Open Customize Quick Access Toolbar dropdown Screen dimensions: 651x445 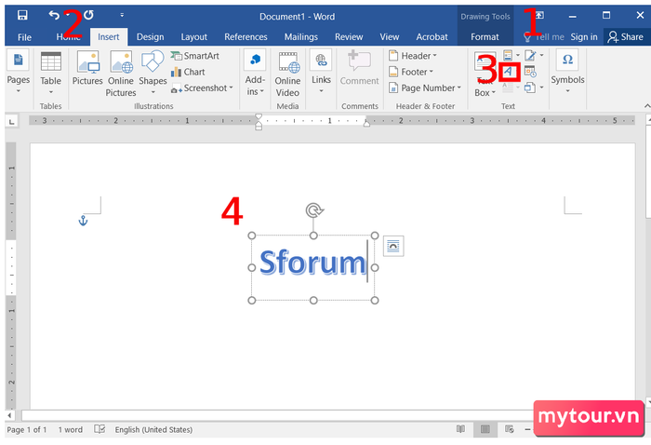tap(122, 15)
